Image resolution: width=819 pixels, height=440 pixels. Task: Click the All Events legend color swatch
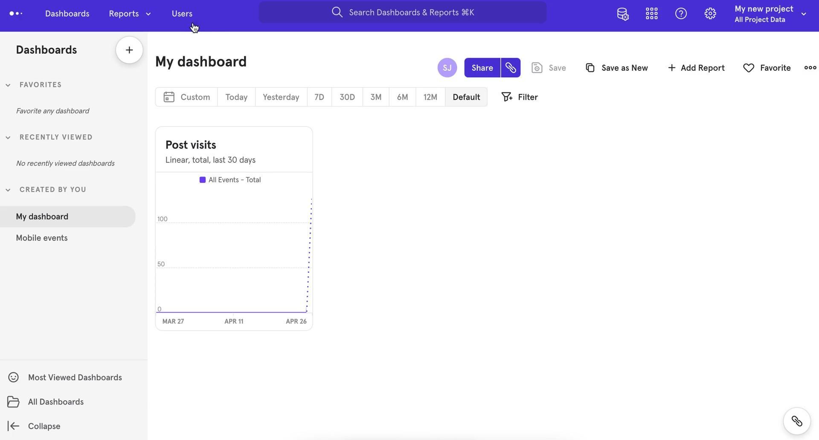203,180
